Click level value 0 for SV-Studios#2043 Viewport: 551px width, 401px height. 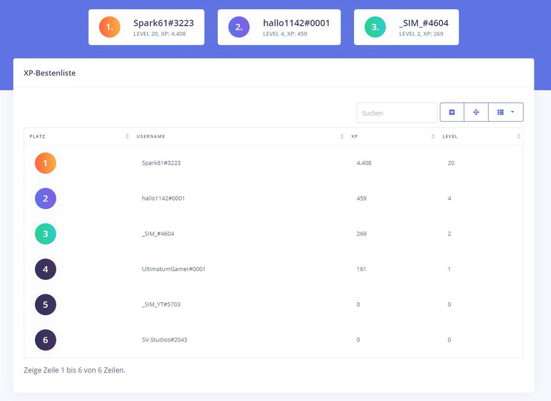point(450,340)
